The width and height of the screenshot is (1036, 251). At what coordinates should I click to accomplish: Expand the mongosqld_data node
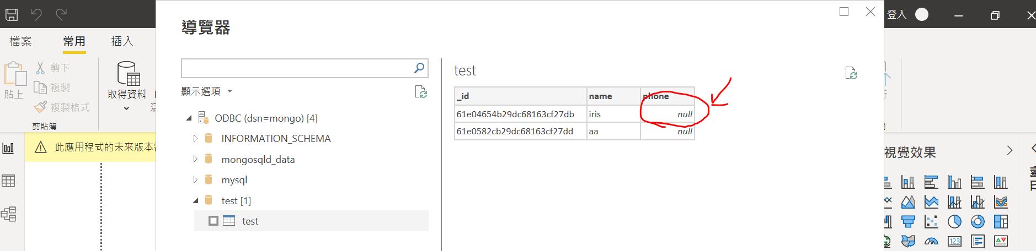point(195,159)
